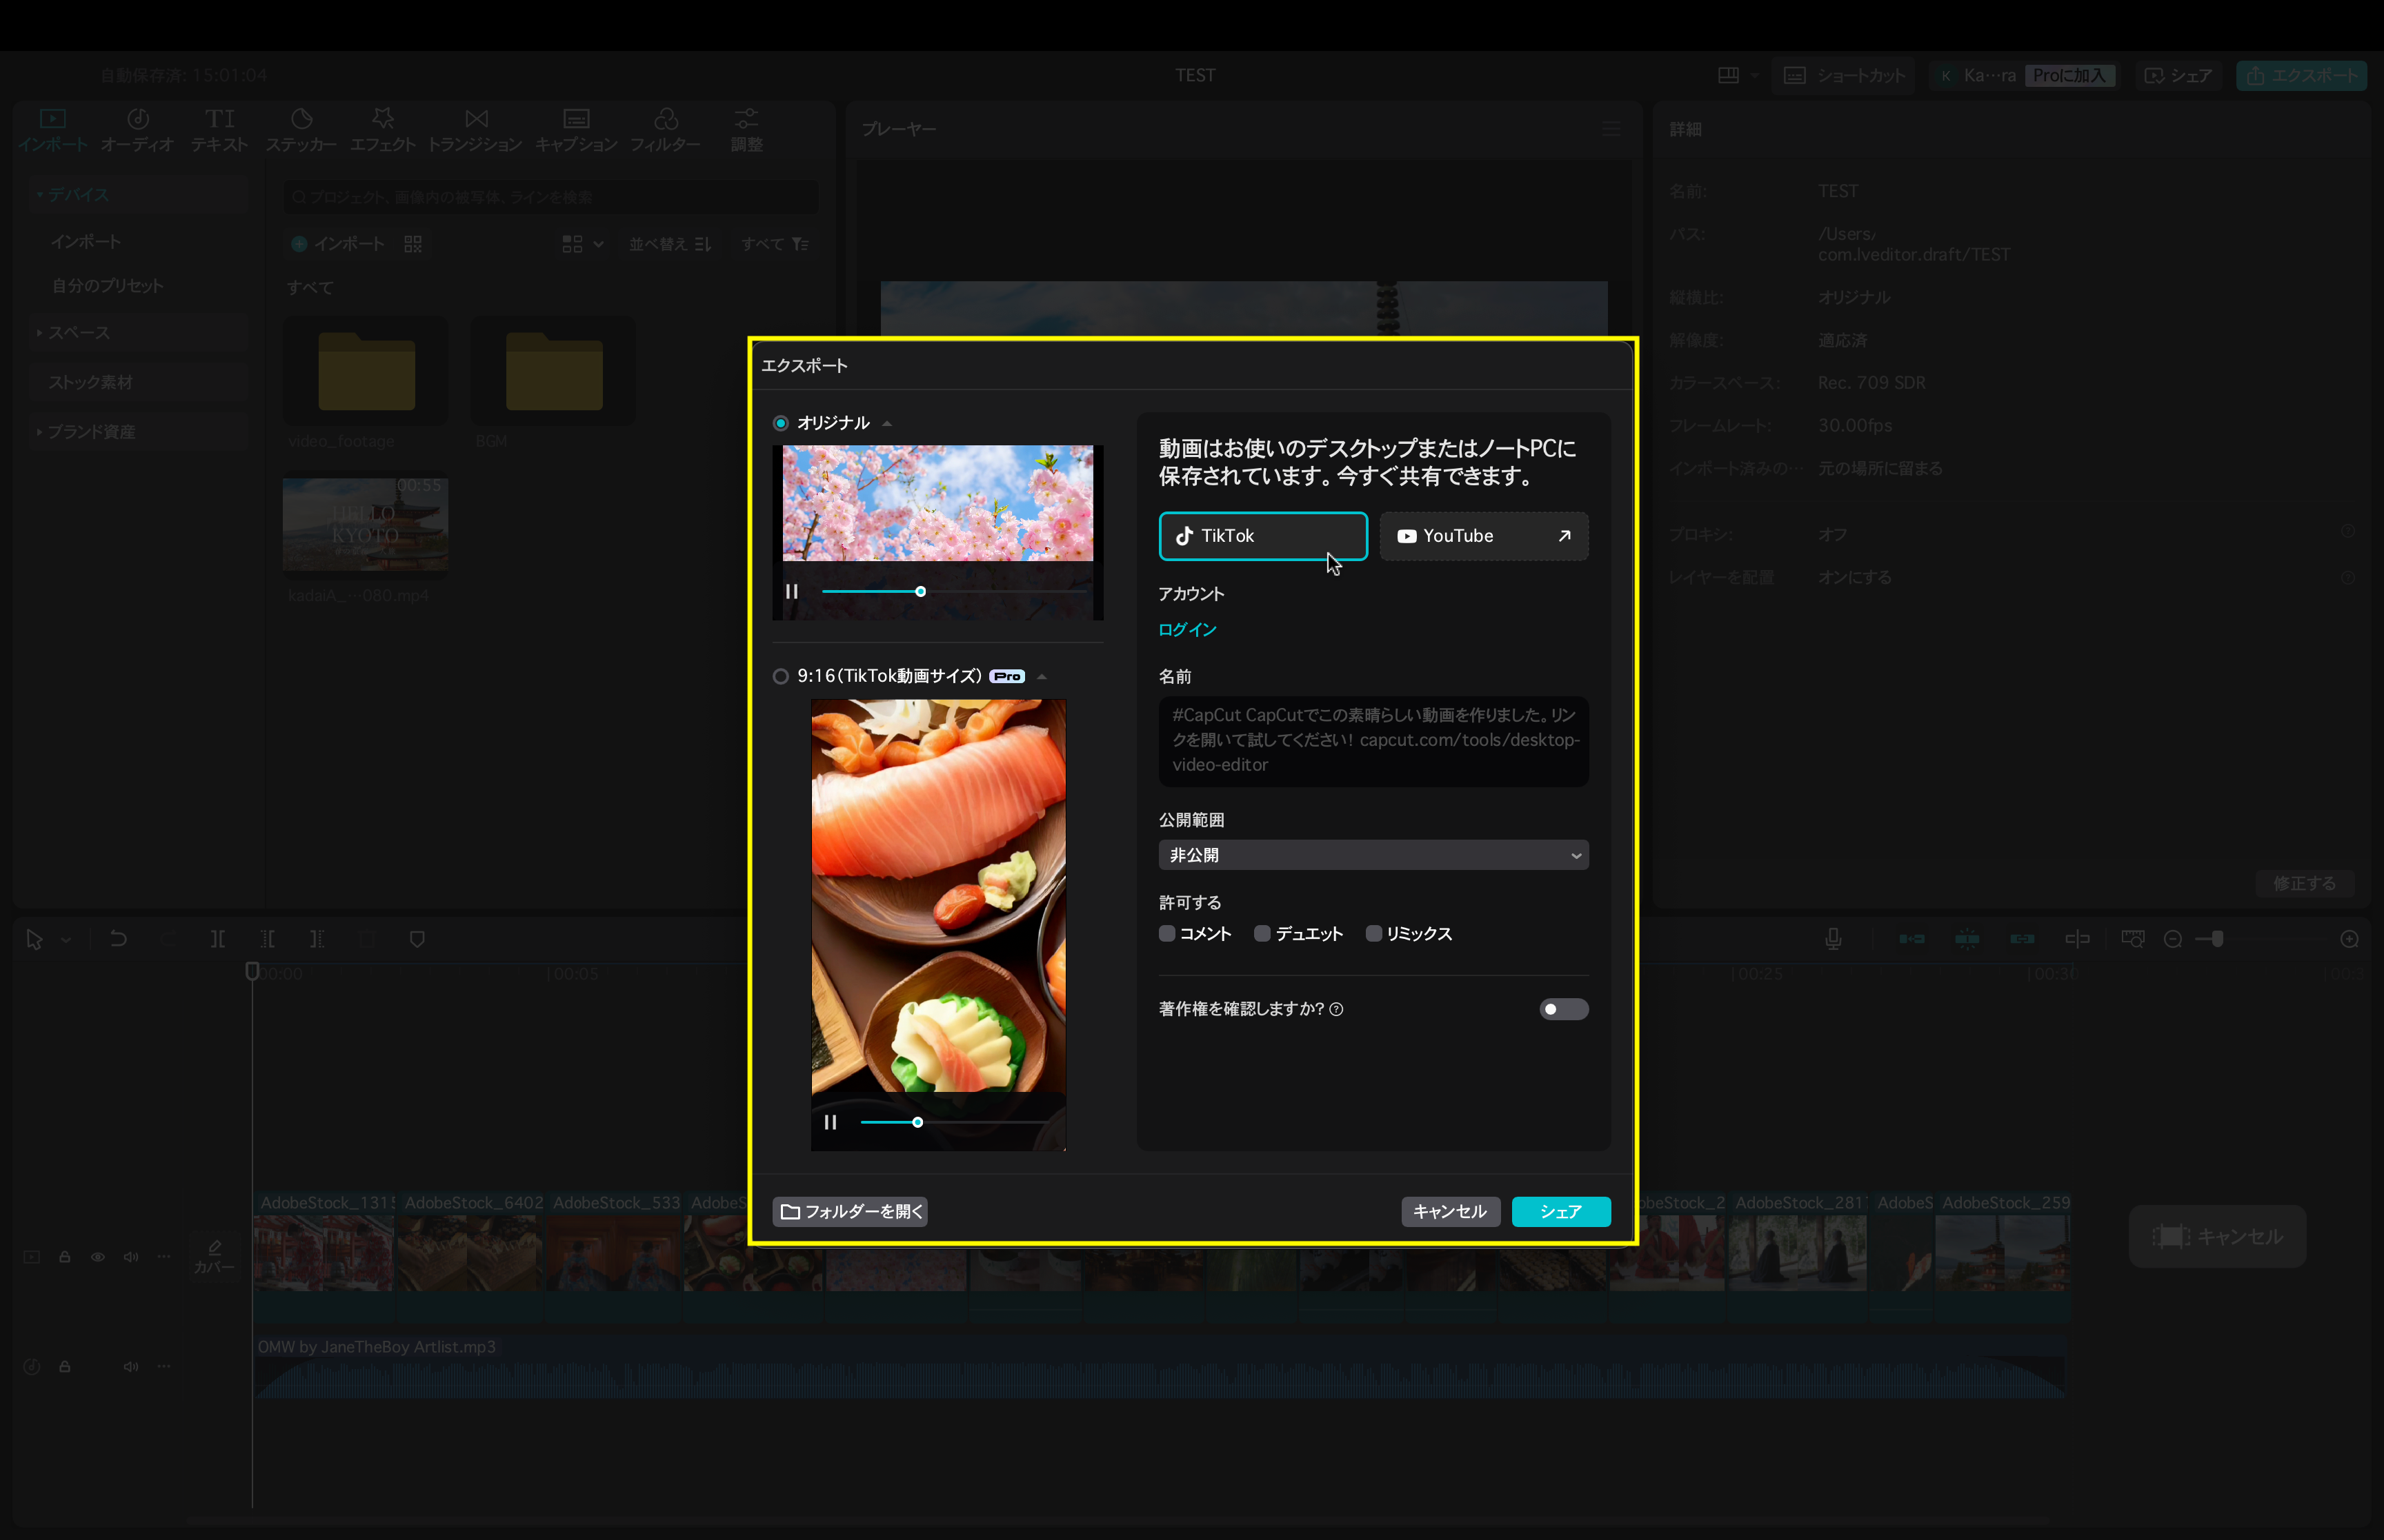This screenshot has width=2384, height=1540.
Task: Pause the オリジナル cherry blossom preview
Action: tap(791, 591)
